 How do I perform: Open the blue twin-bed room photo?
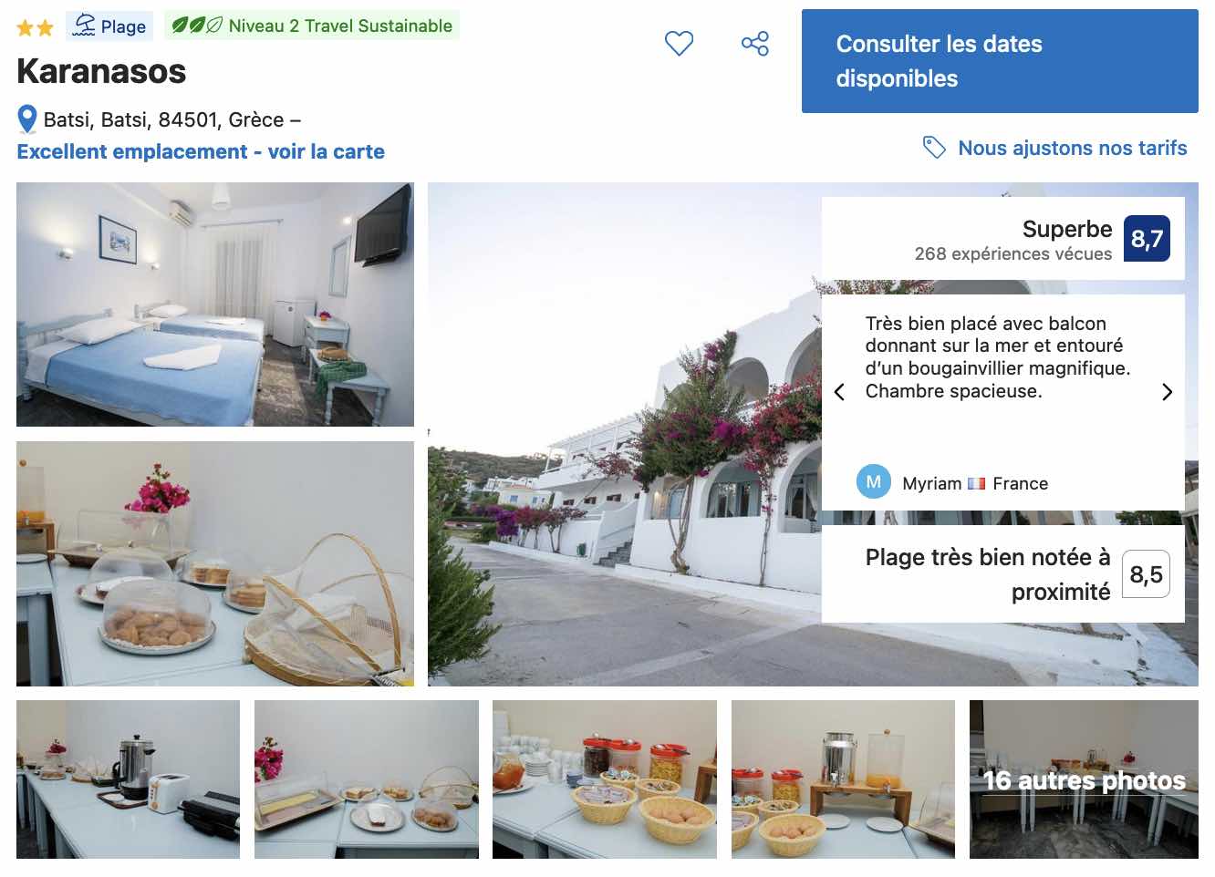click(215, 304)
